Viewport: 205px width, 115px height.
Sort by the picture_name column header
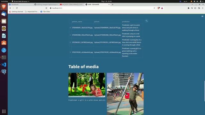pyautogui.click(x=82, y=22)
